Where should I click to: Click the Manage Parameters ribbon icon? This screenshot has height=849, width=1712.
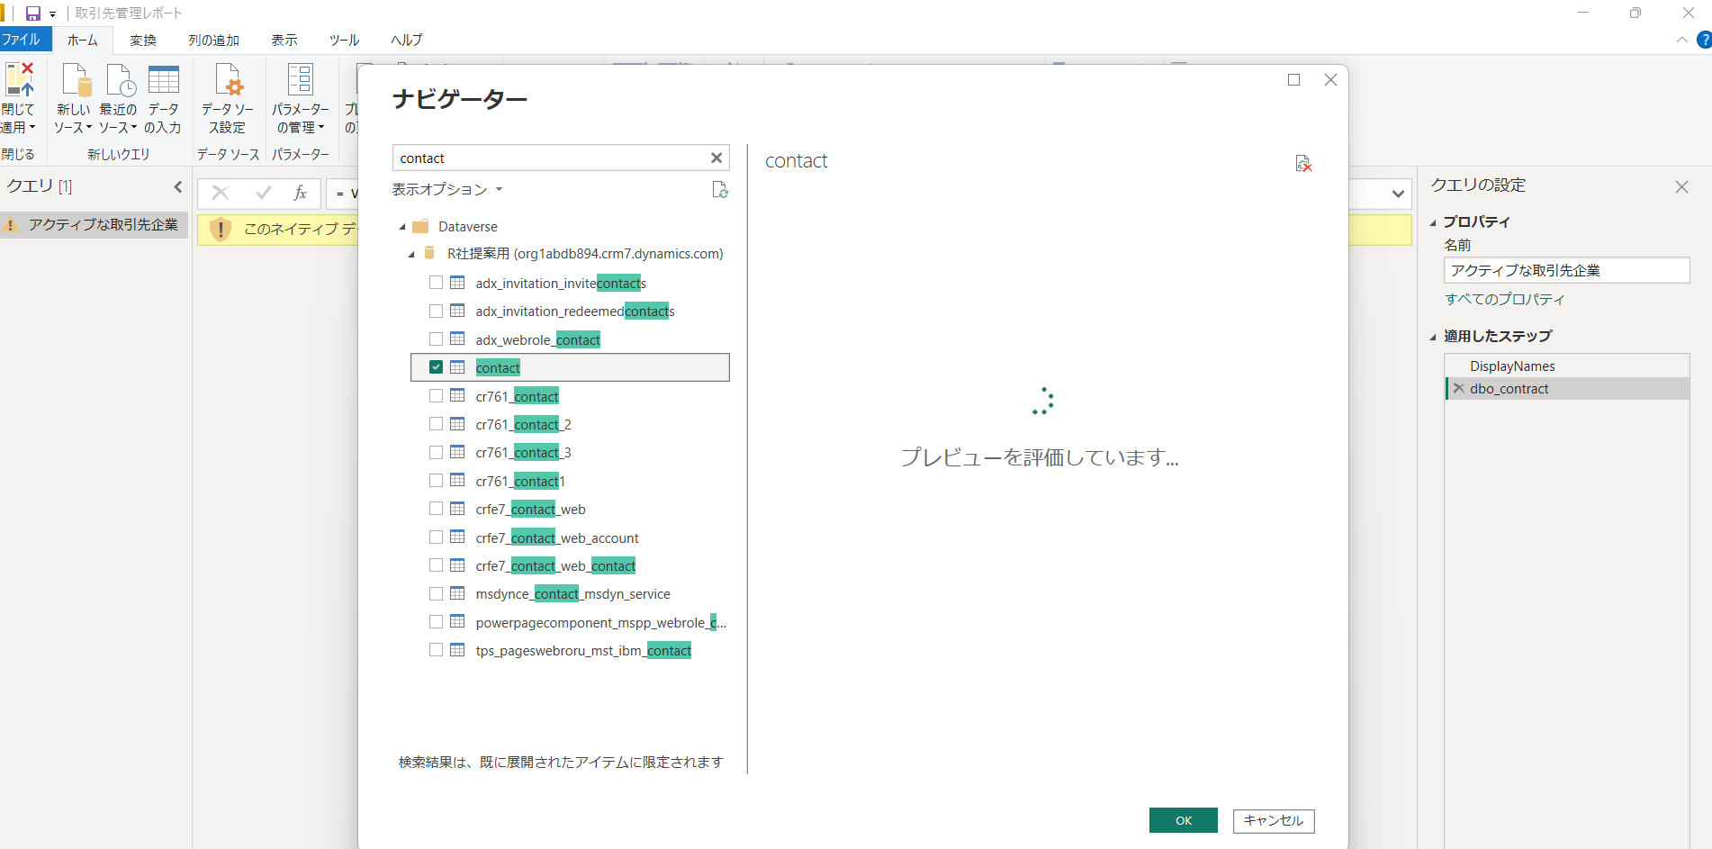(x=301, y=79)
